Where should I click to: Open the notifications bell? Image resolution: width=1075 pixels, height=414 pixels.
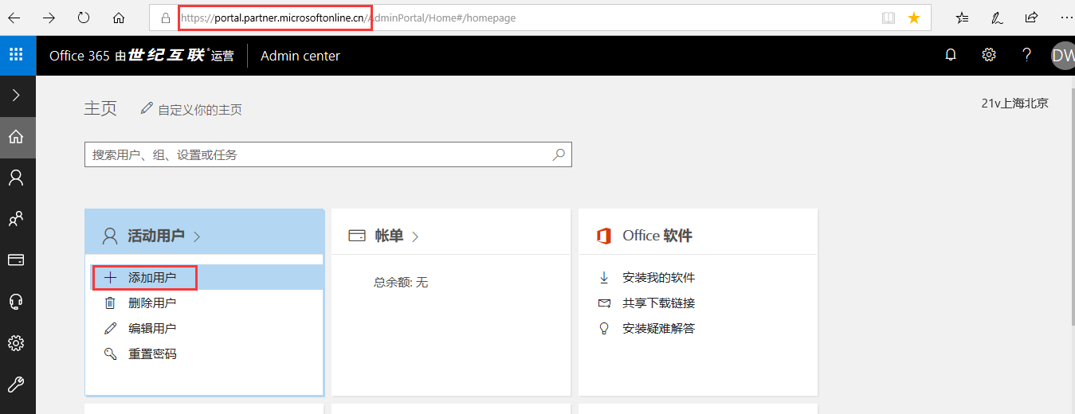950,55
